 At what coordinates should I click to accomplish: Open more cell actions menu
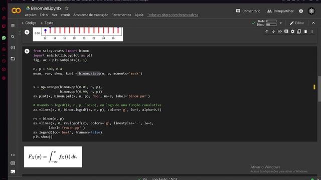click(312, 31)
